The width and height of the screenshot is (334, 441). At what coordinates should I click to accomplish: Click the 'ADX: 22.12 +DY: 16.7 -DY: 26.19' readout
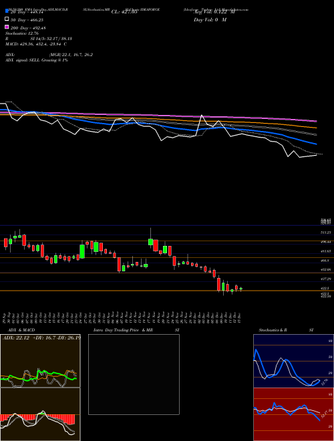(x=41, y=337)
